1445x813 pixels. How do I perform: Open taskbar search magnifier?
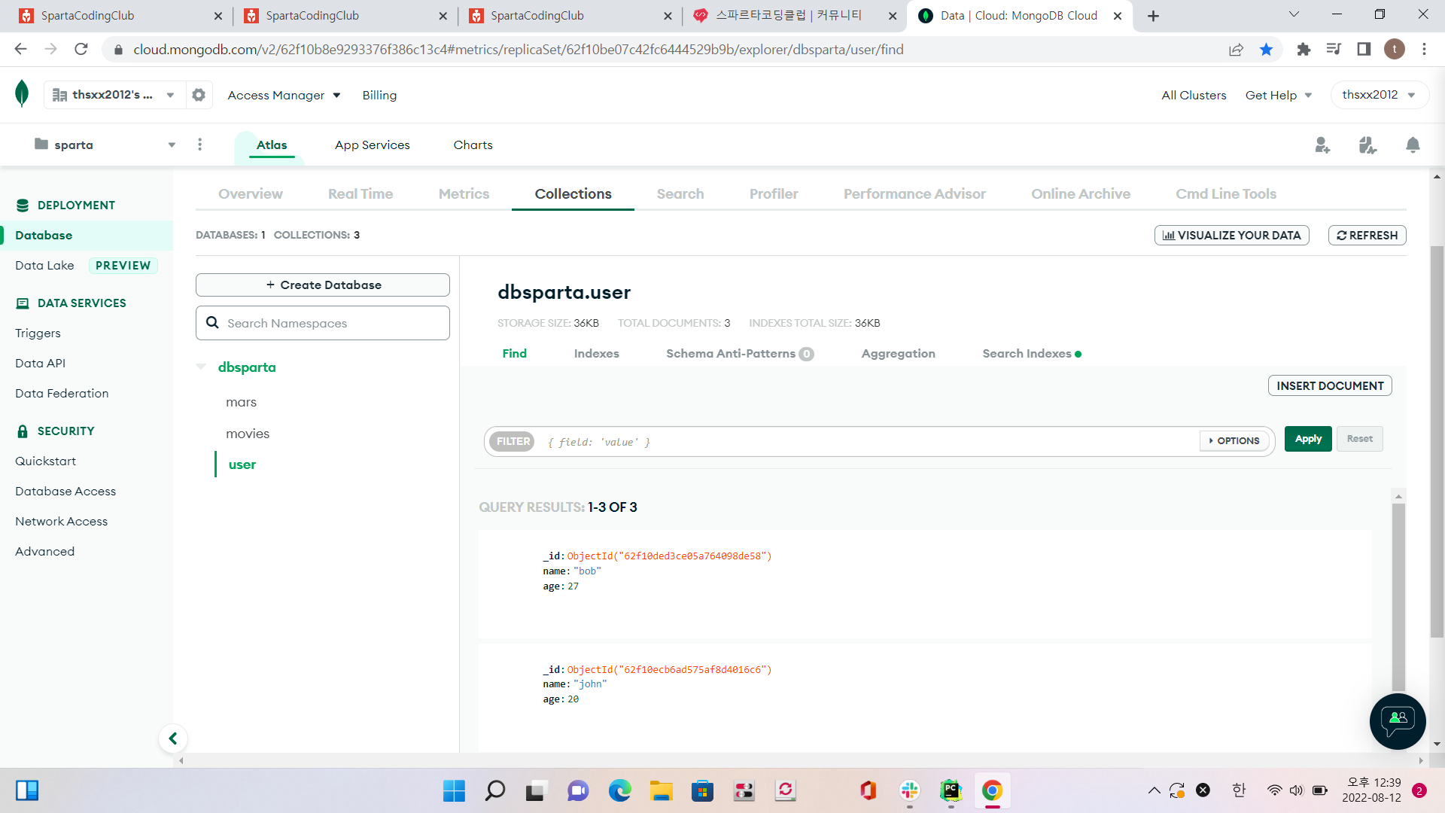(x=495, y=790)
